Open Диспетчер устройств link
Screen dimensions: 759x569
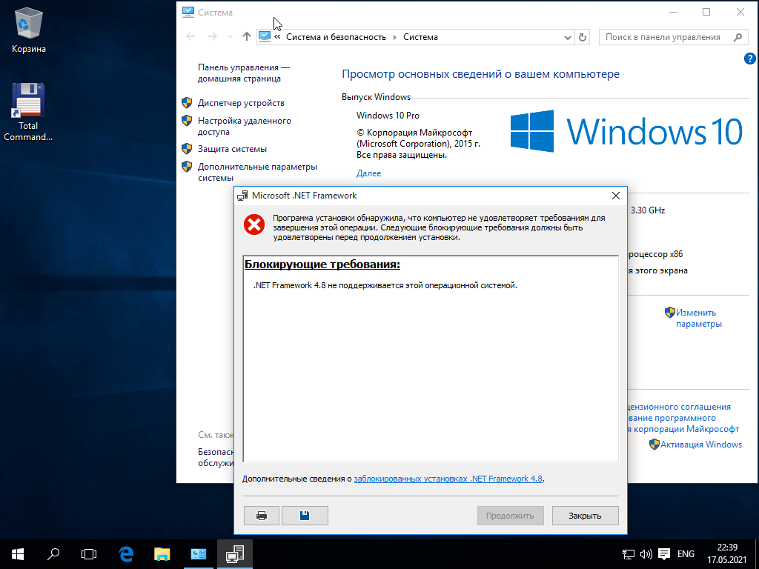click(241, 103)
